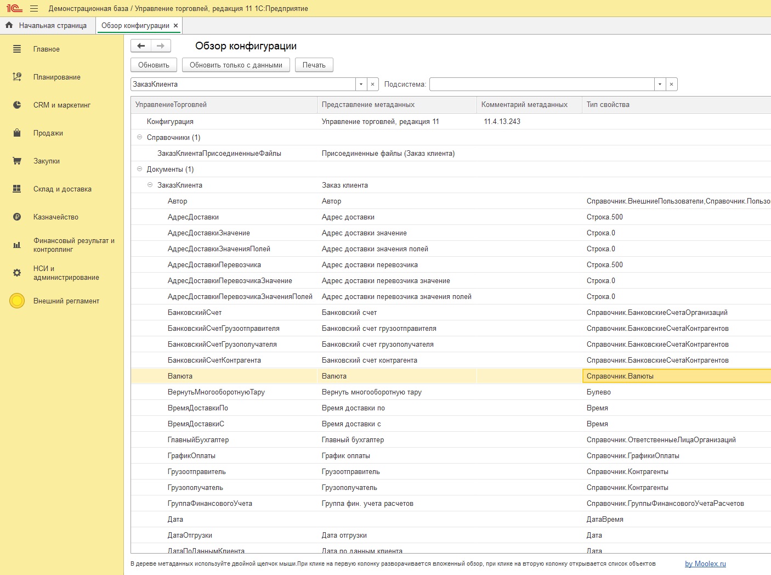Viewport: 771px width, 575px height.
Task: Click the Внешний регламент yellow circle icon
Action: tap(17, 301)
